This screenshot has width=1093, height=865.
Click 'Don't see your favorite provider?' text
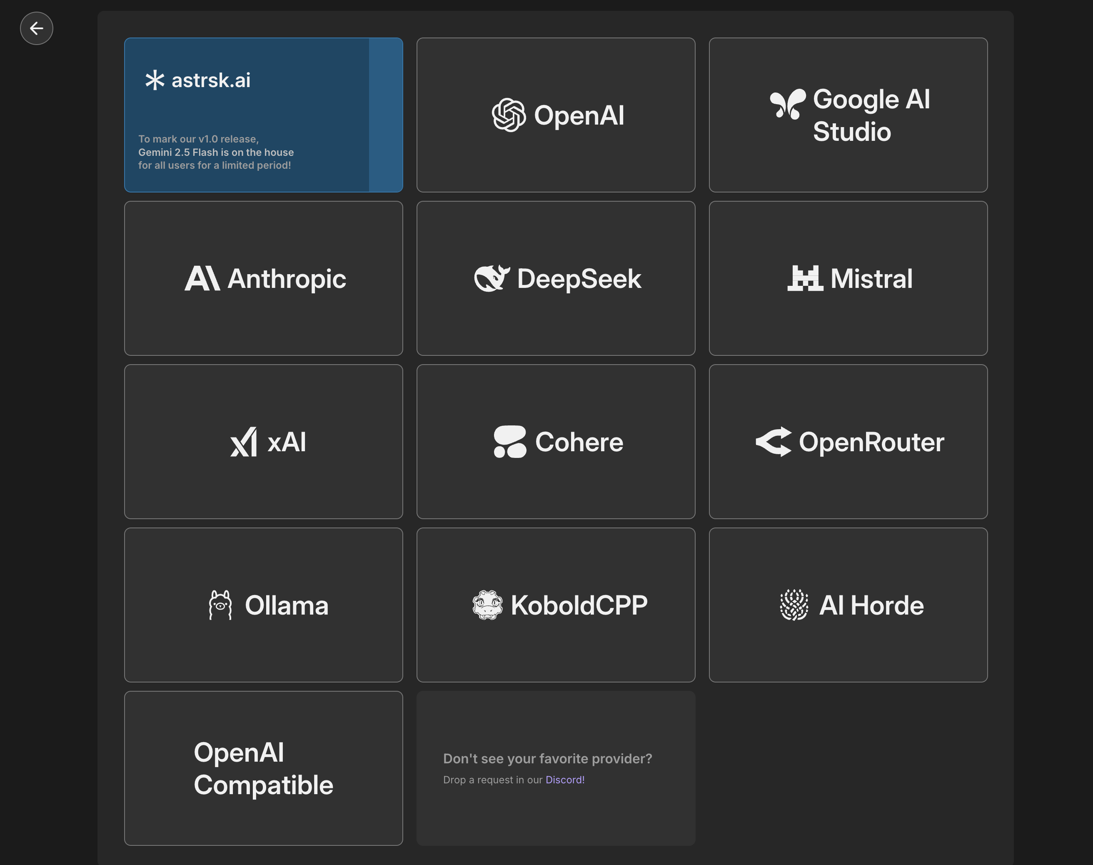[x=547, y=759]
